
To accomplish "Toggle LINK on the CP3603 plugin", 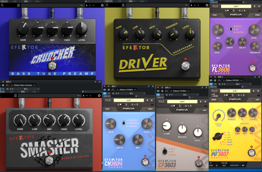I will click(x=203, y=110).
